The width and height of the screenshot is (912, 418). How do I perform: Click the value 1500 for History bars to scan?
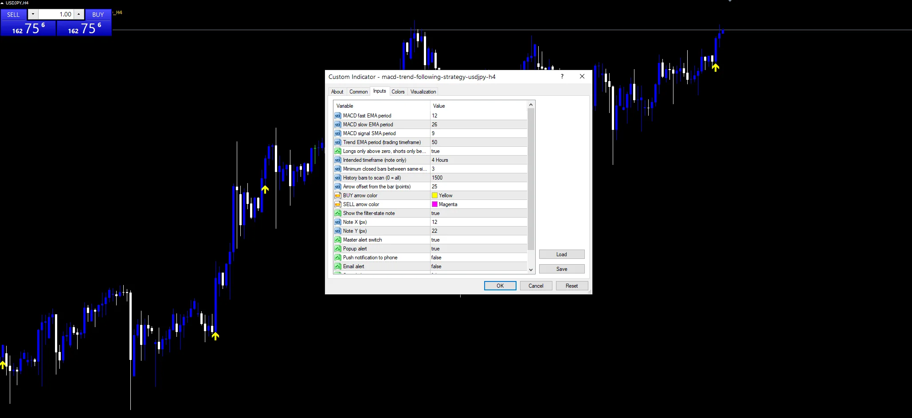(437, 178)
